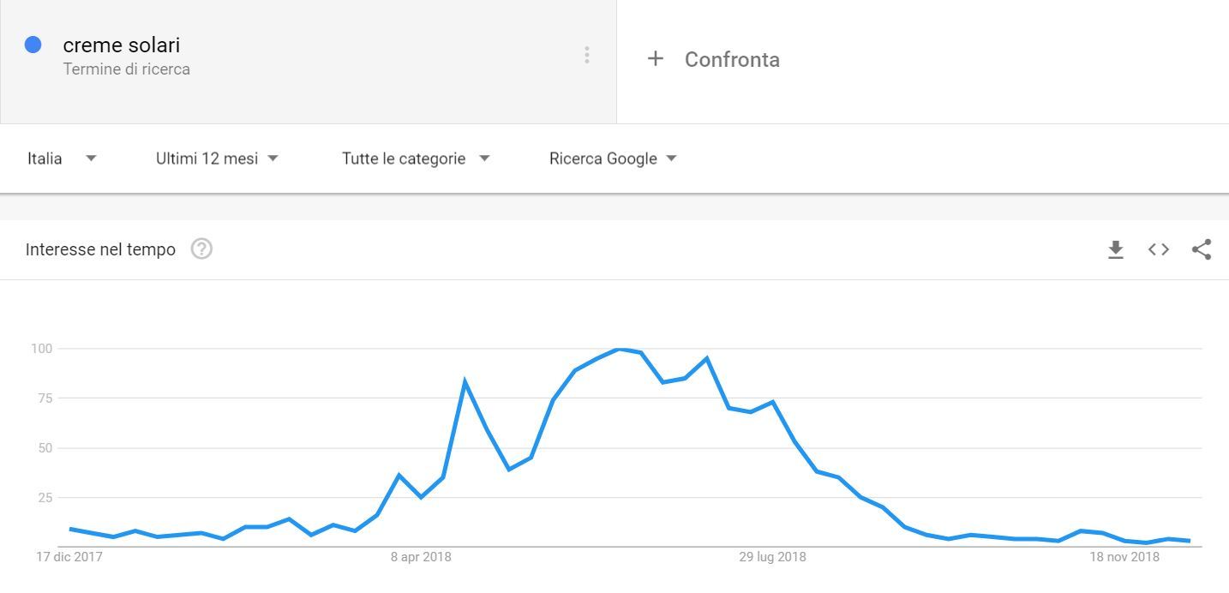
Task: Open the 'Tutte le categorie' dropdown
Action: [x=416, y=159]
